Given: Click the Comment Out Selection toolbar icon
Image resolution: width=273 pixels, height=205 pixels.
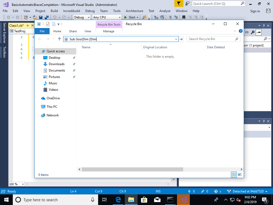Looking at the screenshot, I should pyautogui.click(x=170, y=17).
